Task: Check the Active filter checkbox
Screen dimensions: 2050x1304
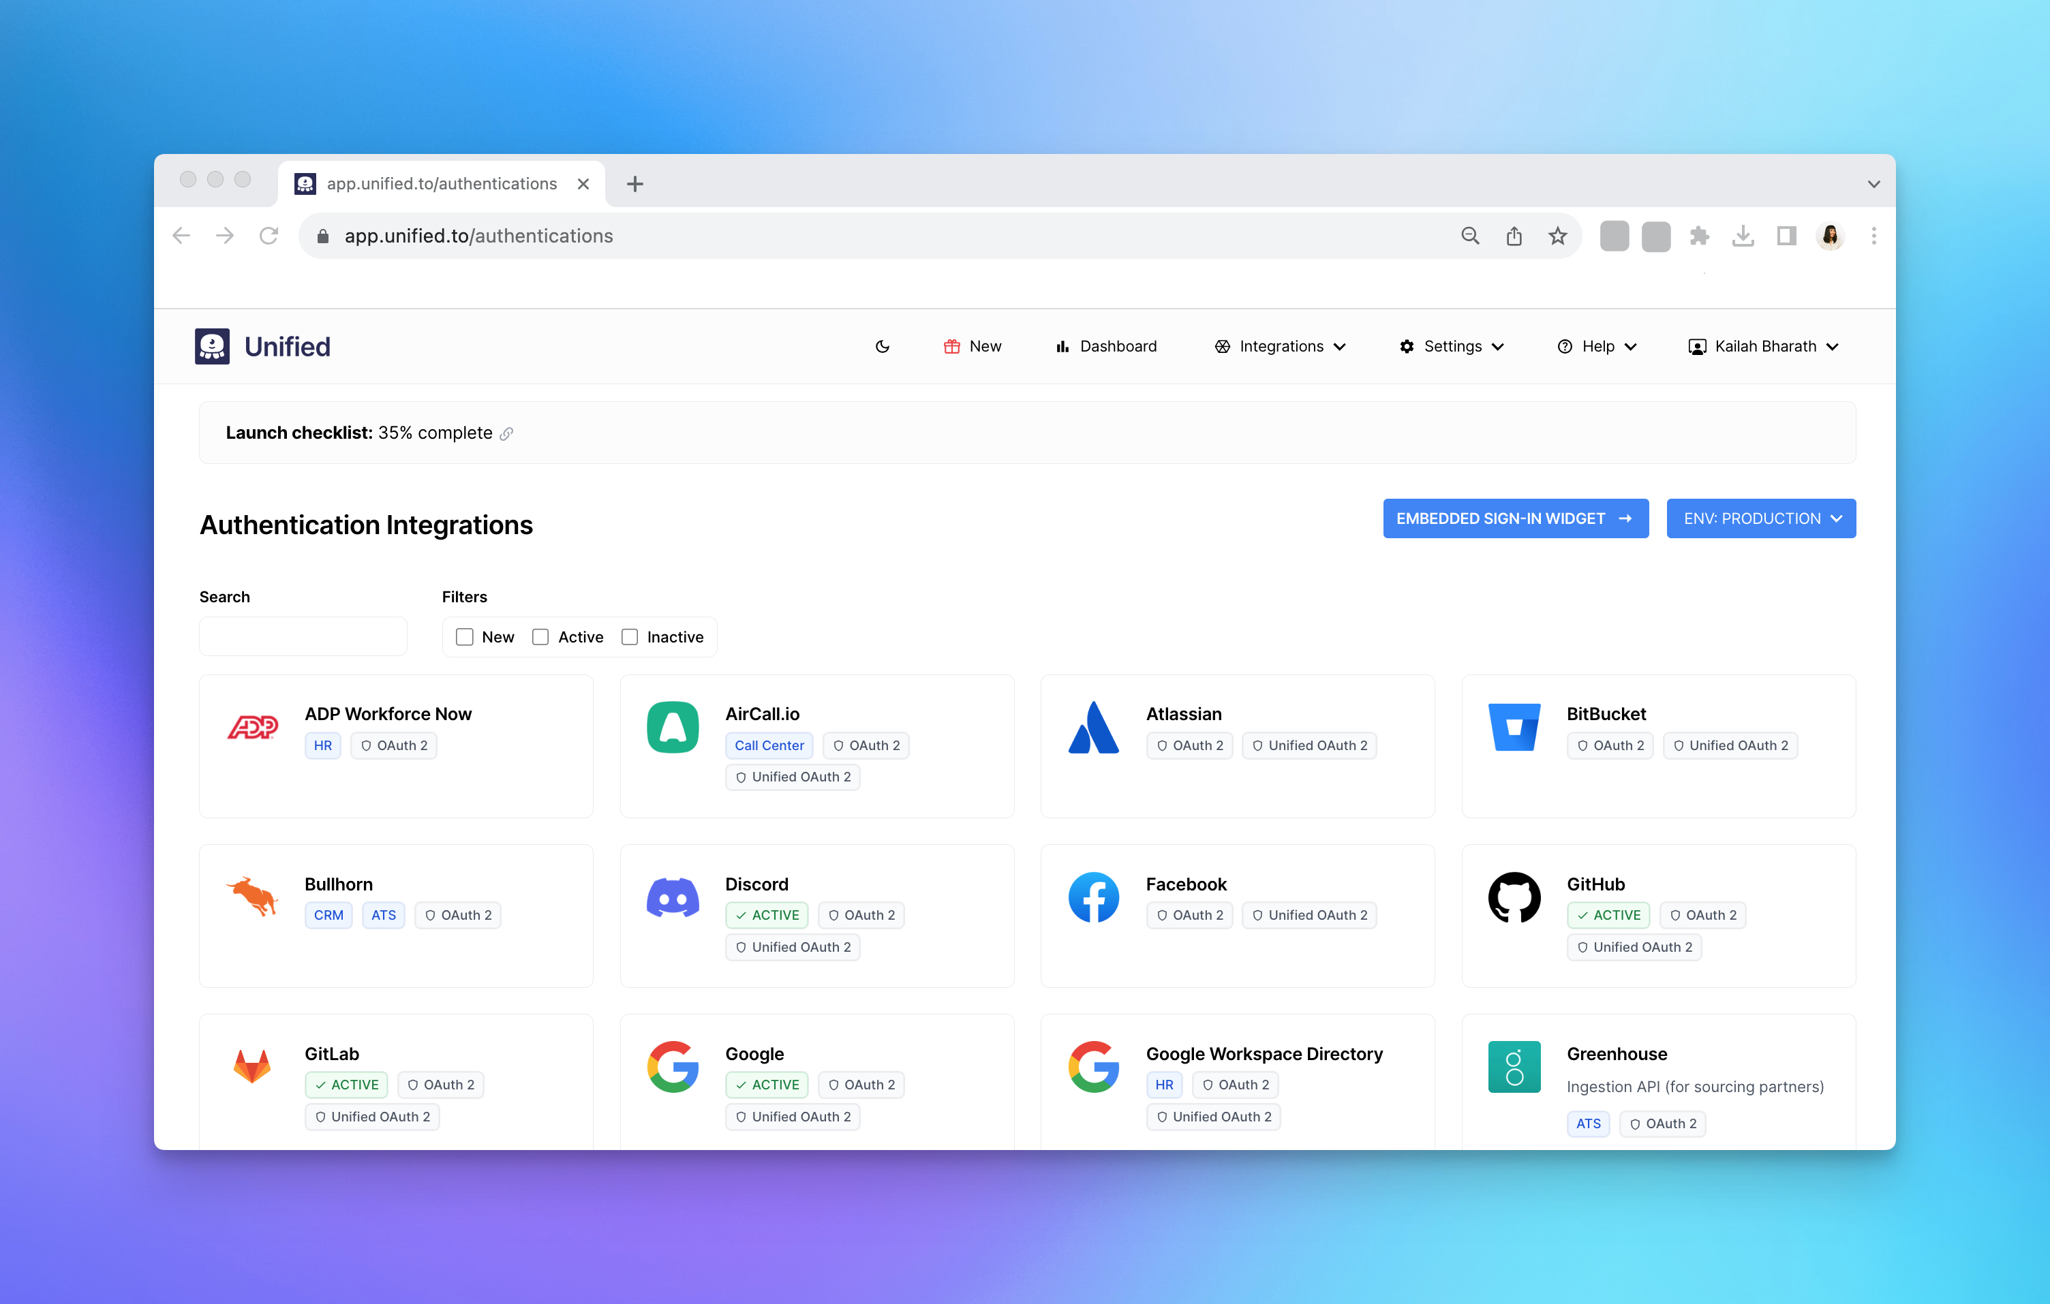Action: click(x=540, y=637)
